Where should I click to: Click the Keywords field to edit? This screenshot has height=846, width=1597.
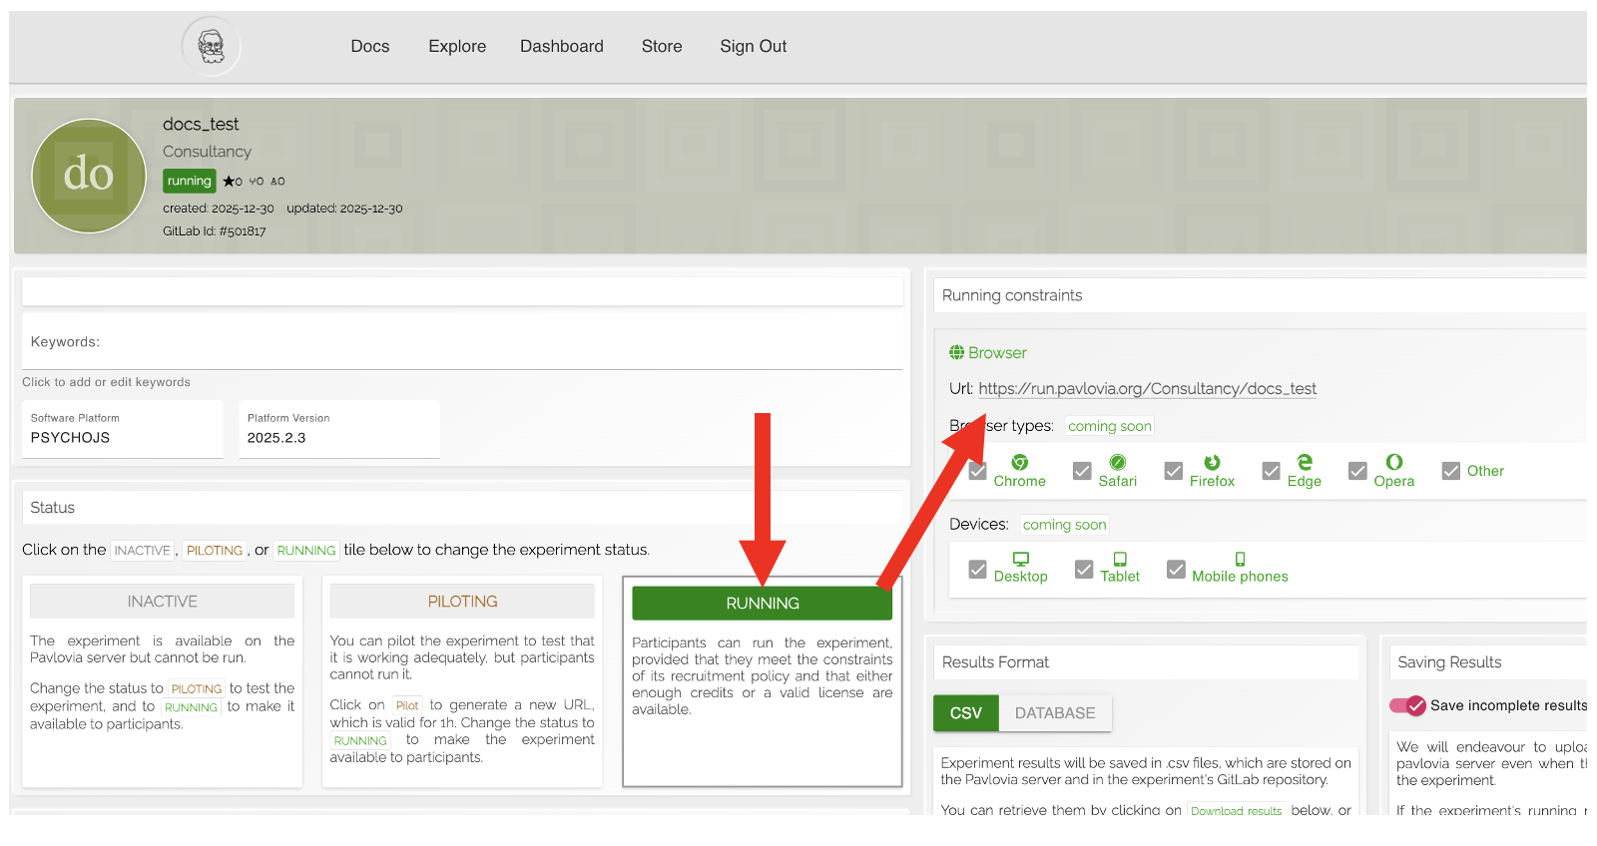[461, 342]
